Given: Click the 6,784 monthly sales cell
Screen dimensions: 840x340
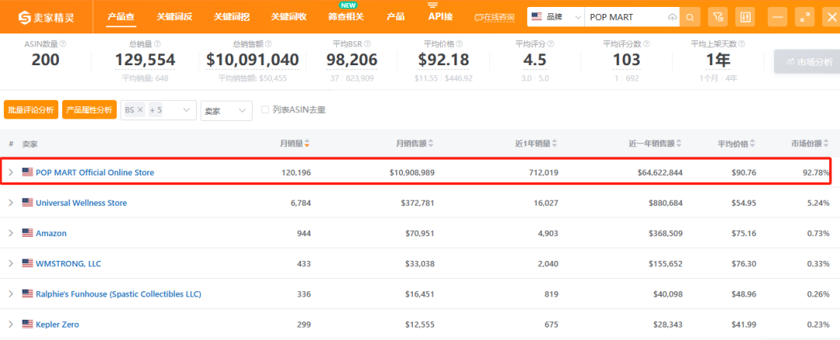Looking at the screenshot, I should [299, 203].
